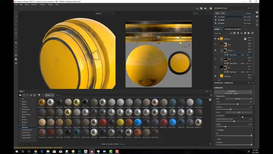
Task: Delete layer with the trash icon in Layers panel
Action: point(253,33)
